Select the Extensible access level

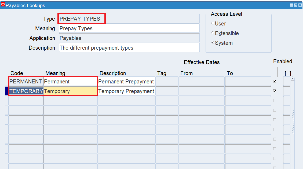212,33
